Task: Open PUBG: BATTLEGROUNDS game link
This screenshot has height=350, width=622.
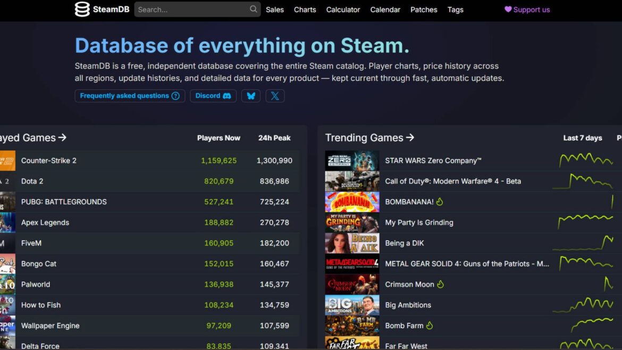Action: [64, 202]
